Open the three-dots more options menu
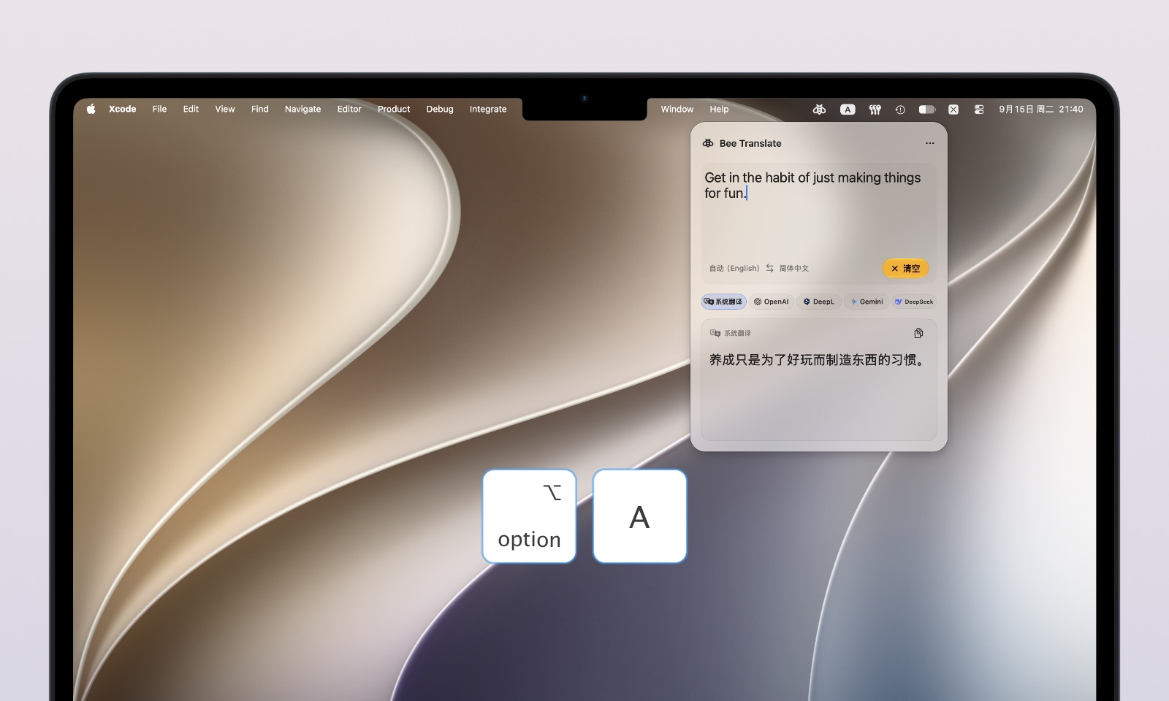Screen dimensions: 1169x701 (930, 143)
